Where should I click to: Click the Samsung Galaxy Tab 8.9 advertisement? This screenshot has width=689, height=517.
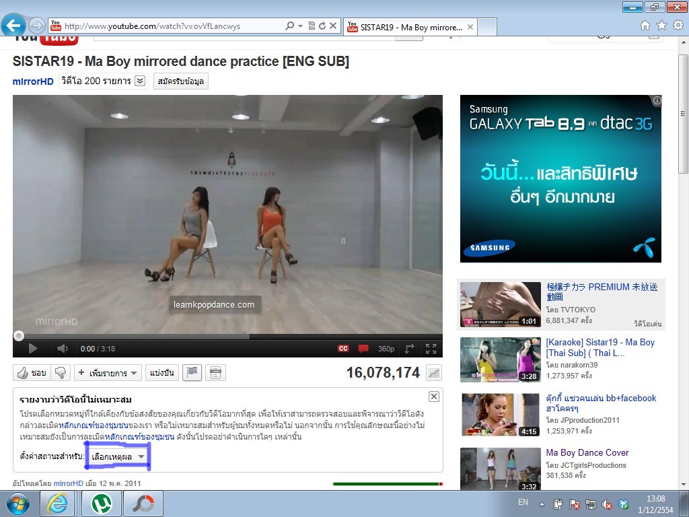pos(560,178)
